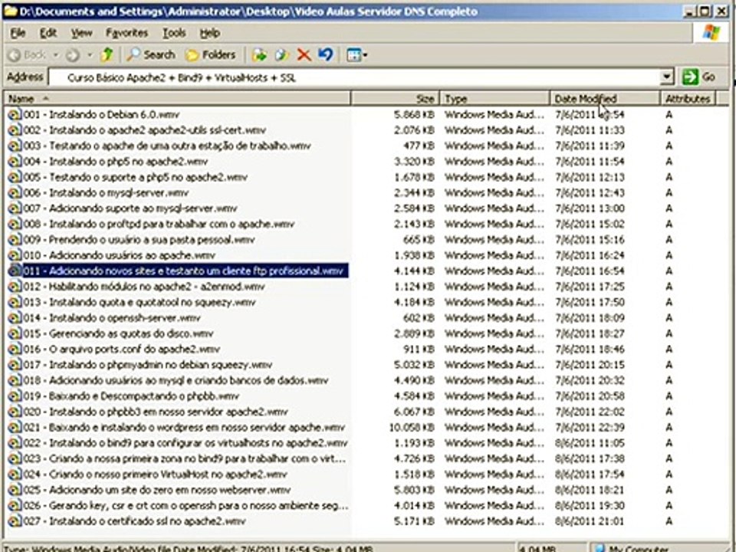Click the Undo toolbar icon

pyautogui.click(x=326, y=55)
